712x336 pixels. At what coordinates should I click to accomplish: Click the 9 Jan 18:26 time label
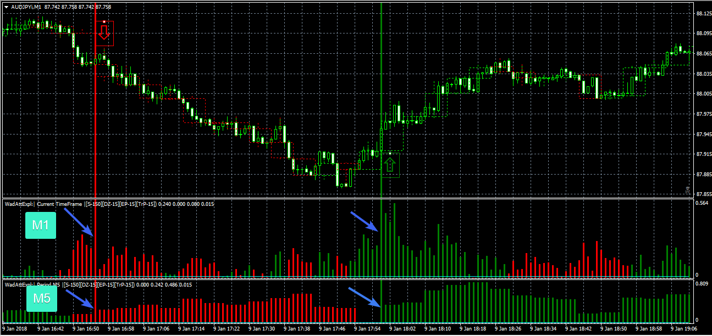(509, 329)
